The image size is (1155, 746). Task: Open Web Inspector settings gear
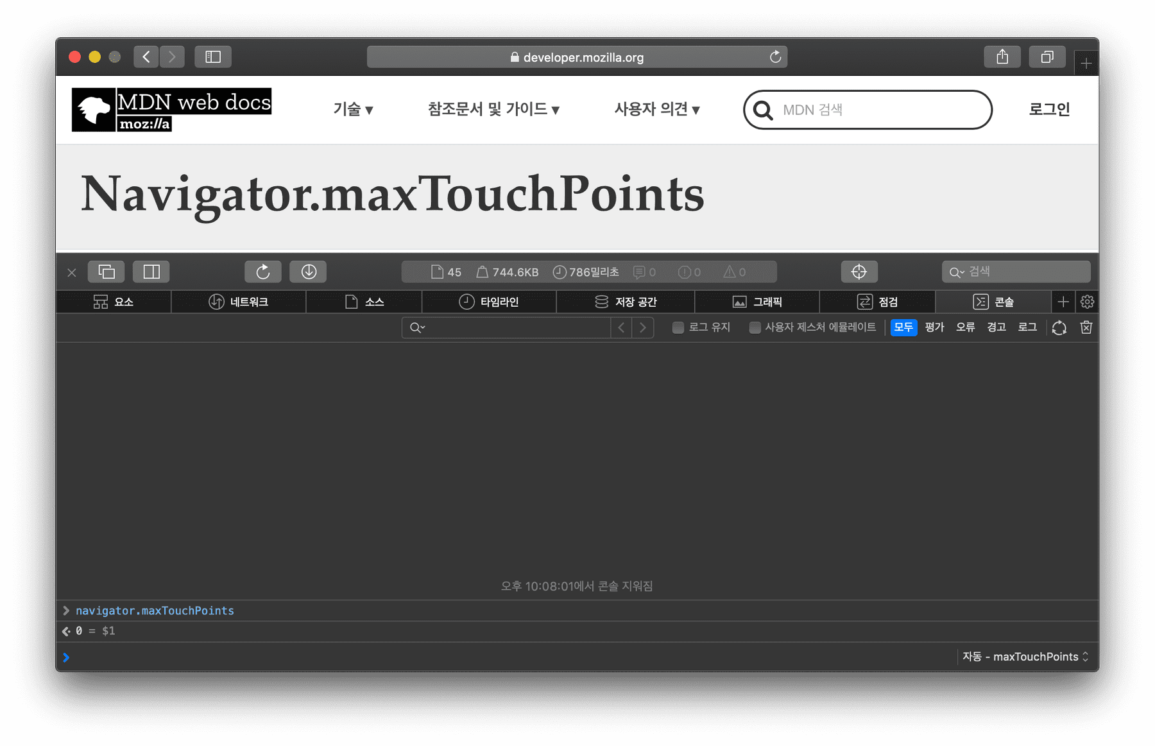point(1087,302)
